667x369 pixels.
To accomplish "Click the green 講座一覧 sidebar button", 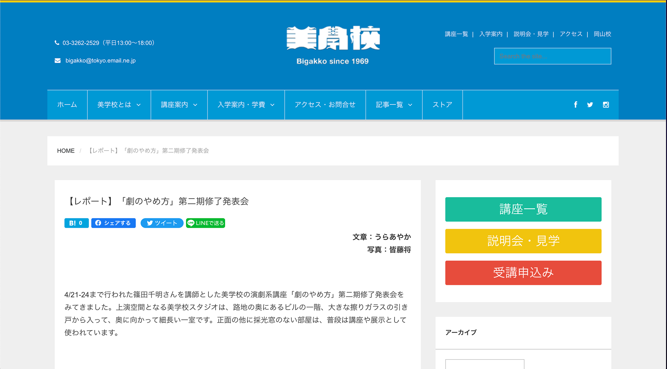I will pyautogui.click(x=523, y=209).
